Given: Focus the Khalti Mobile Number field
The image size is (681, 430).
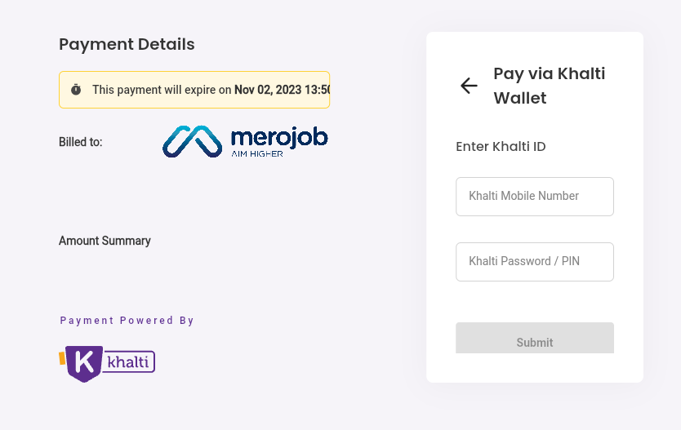Looking at the screenshot, I should (x=534, y=197).
